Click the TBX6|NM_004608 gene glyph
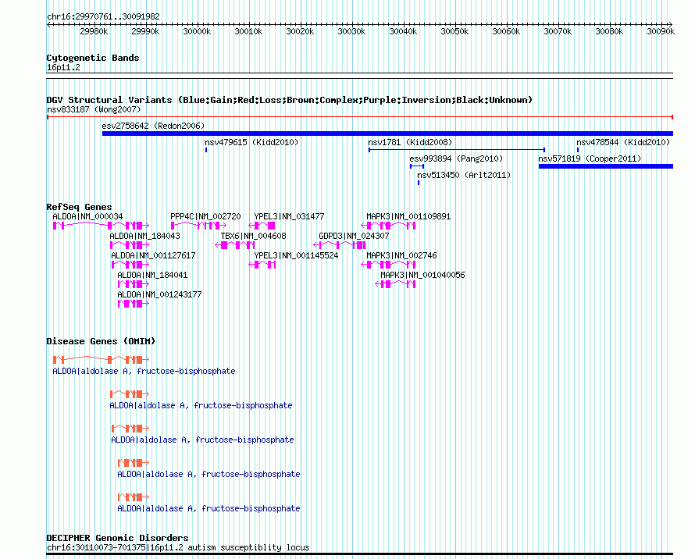The width and height of the screenshot is (695, 559). coord(235,245)
